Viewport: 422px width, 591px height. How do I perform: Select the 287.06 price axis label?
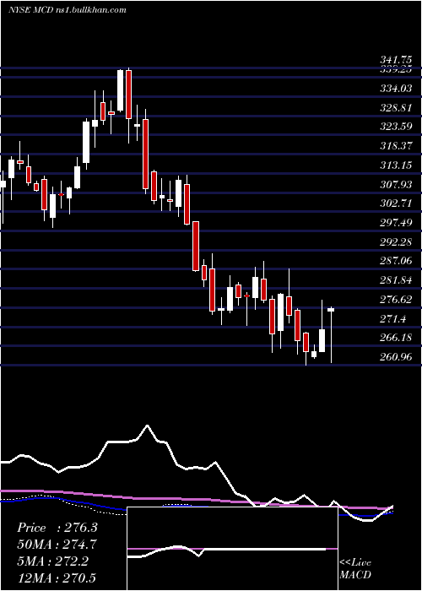pyautogui.click(x=396, y=260)
